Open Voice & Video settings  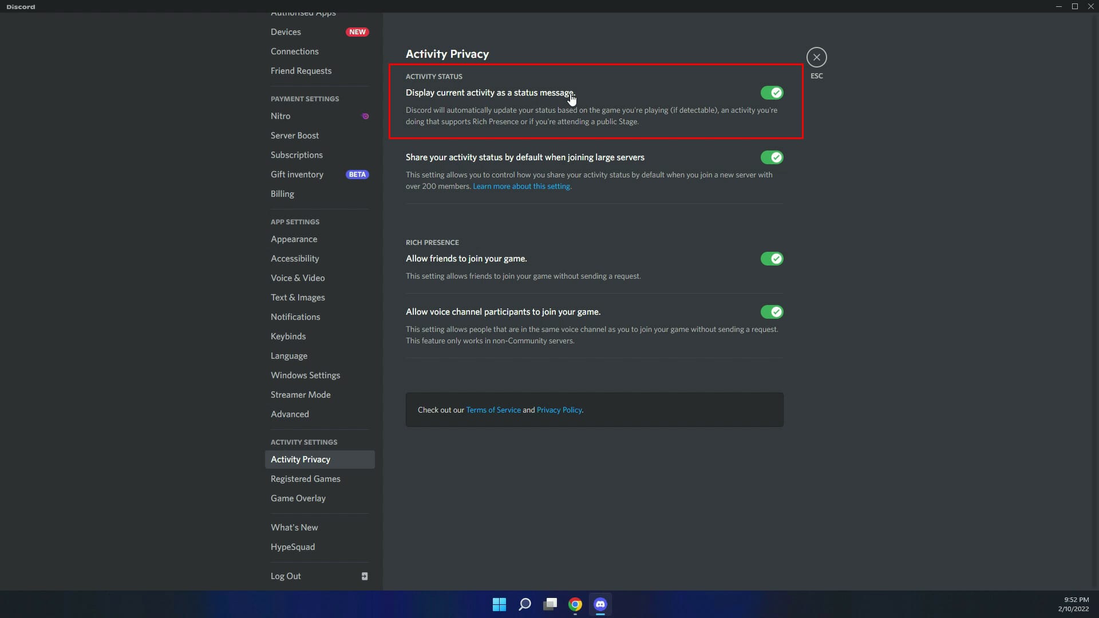(x=298, y=278)
